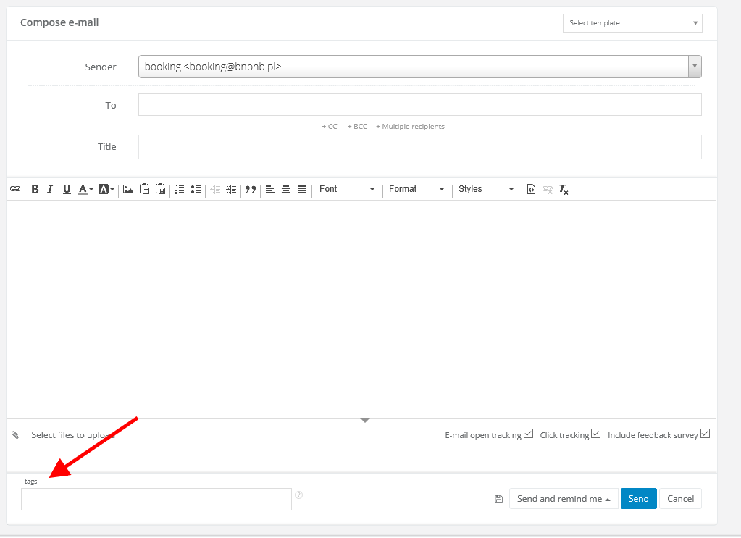Collapse the editor via triangle handle
741x538 pixels.
[365, 420]
